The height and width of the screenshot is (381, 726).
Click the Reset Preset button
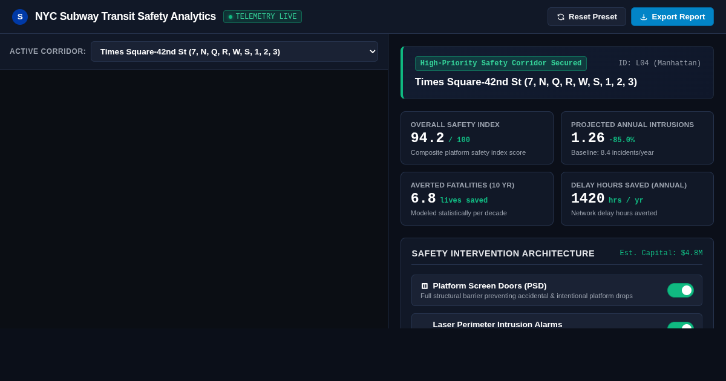587,17
